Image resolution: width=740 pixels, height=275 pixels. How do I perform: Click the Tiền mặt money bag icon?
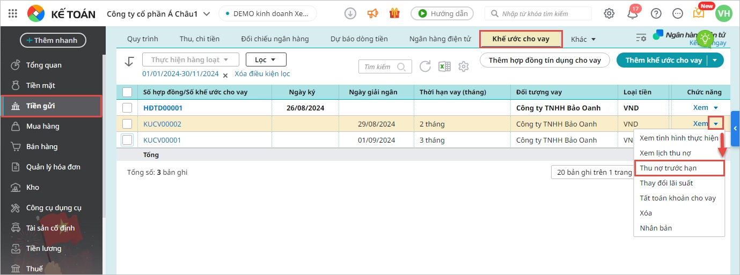16,85
